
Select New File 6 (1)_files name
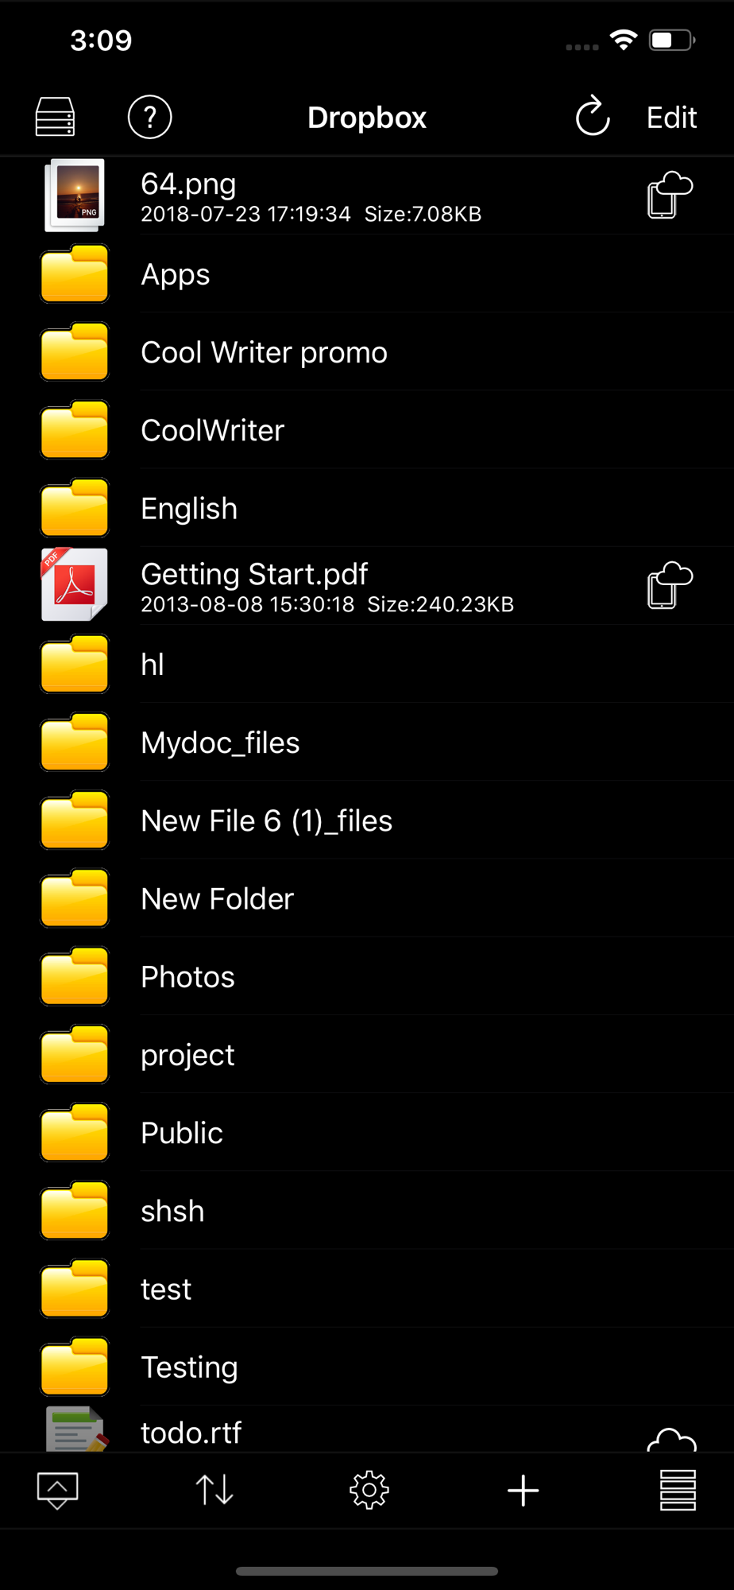coord(266,821)
